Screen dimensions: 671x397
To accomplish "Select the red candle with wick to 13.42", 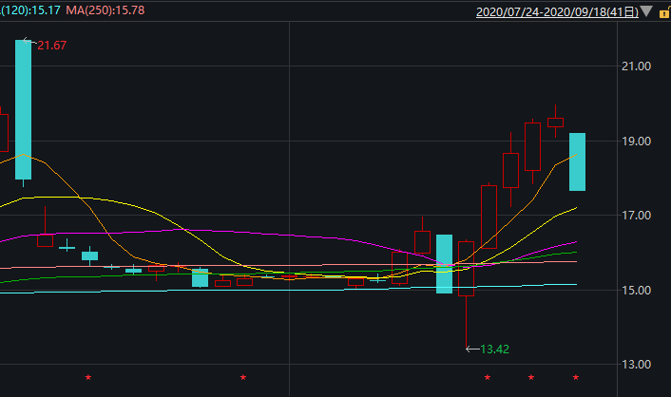I will pos(466,268).
